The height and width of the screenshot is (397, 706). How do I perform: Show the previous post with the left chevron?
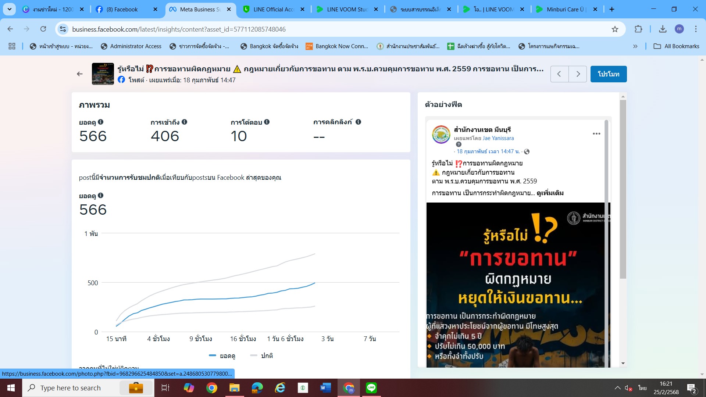click(x=559, y=74)
